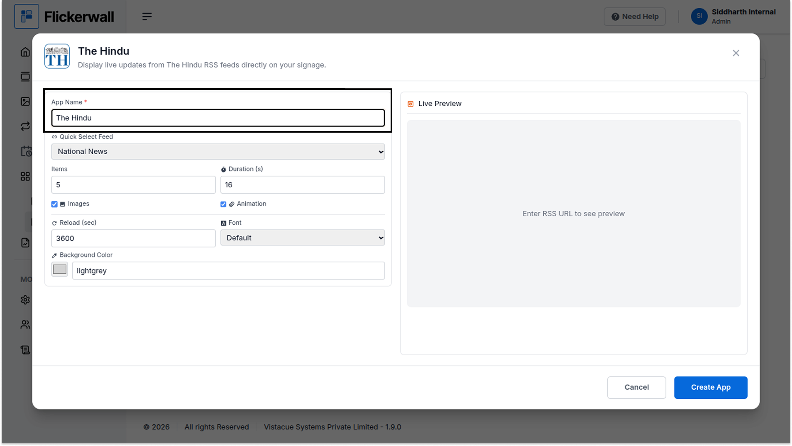Click The Hindu app logo
The width and height of the screenshot is (792, 446).
pyautogui.click(x=57, y=56)
